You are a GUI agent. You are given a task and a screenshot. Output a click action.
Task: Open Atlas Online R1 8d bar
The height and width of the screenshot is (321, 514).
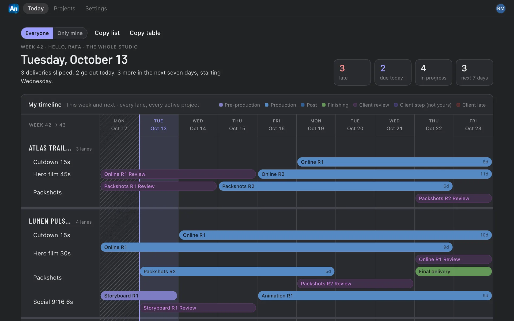point(394,162)
